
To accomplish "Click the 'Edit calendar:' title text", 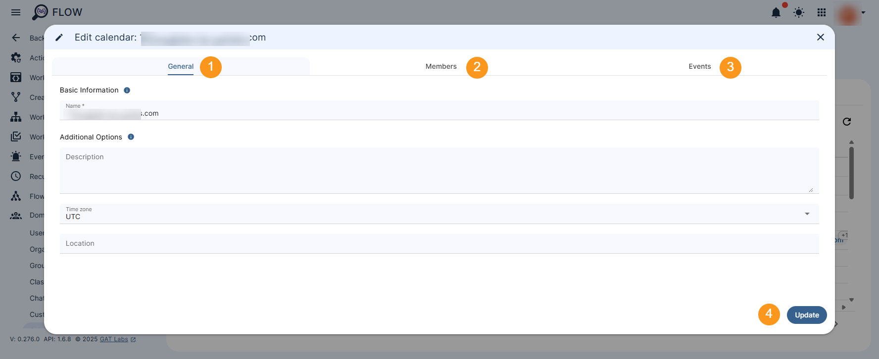I will (x=105, y=38).
